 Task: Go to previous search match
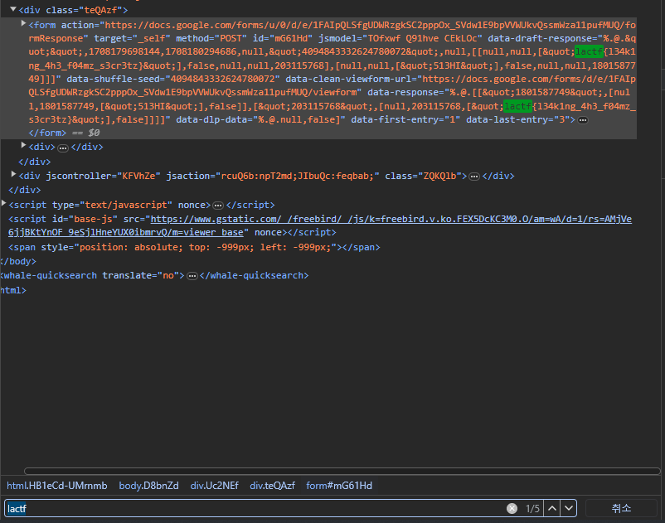551,508
